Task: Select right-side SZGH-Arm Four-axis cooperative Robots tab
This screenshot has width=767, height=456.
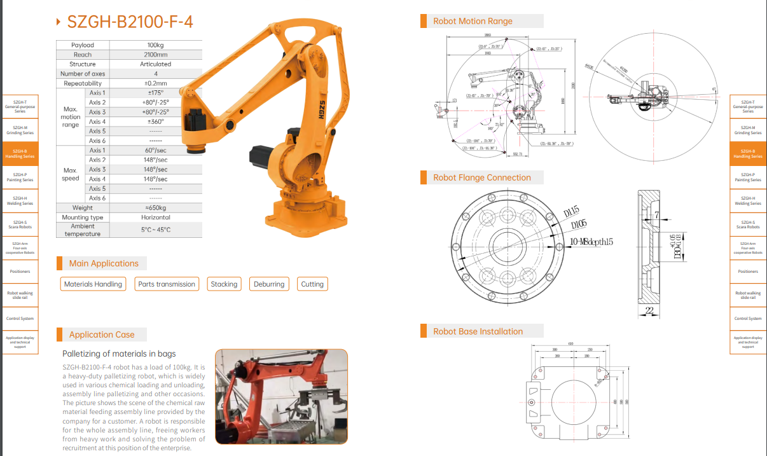Action: 748,247
